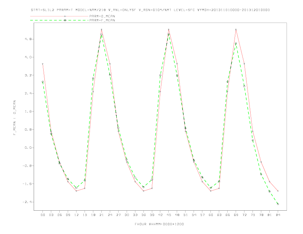
Task: Click the FHOUR VHHMM:0000>1200 x-axis title
Action: tap(159, 224)
